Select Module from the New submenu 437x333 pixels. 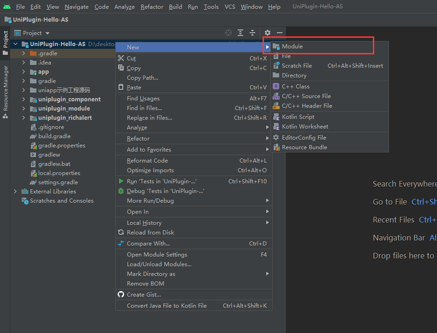(x=292, y=47)
